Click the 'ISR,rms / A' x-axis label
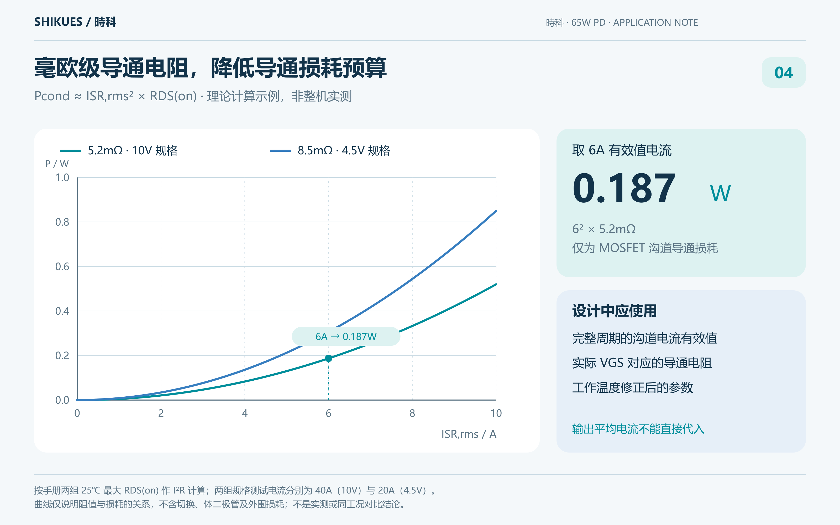The height and width of the screenshot is (525, 840). (469, 434)
